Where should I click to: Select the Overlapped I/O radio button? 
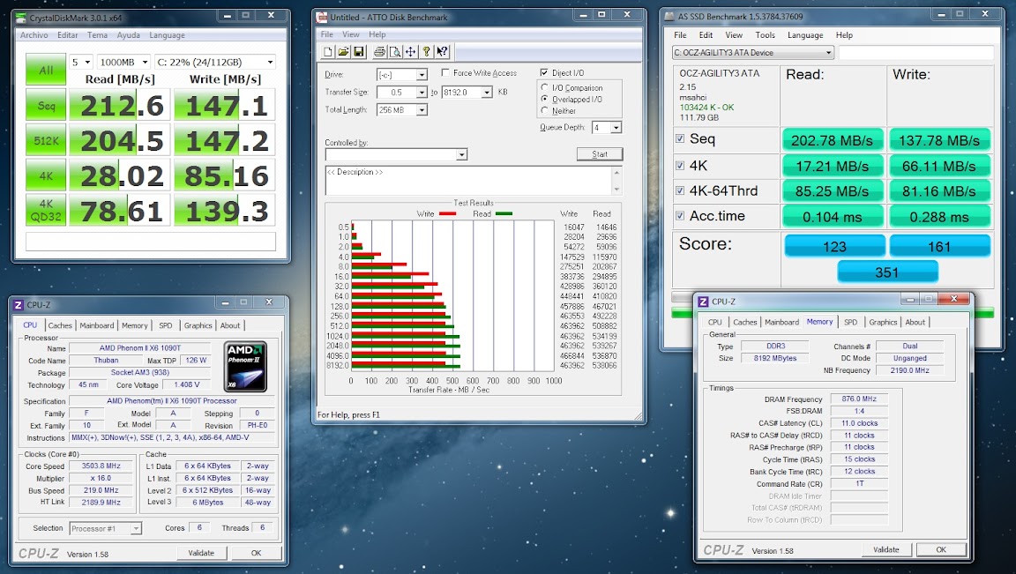click(544, 99)
